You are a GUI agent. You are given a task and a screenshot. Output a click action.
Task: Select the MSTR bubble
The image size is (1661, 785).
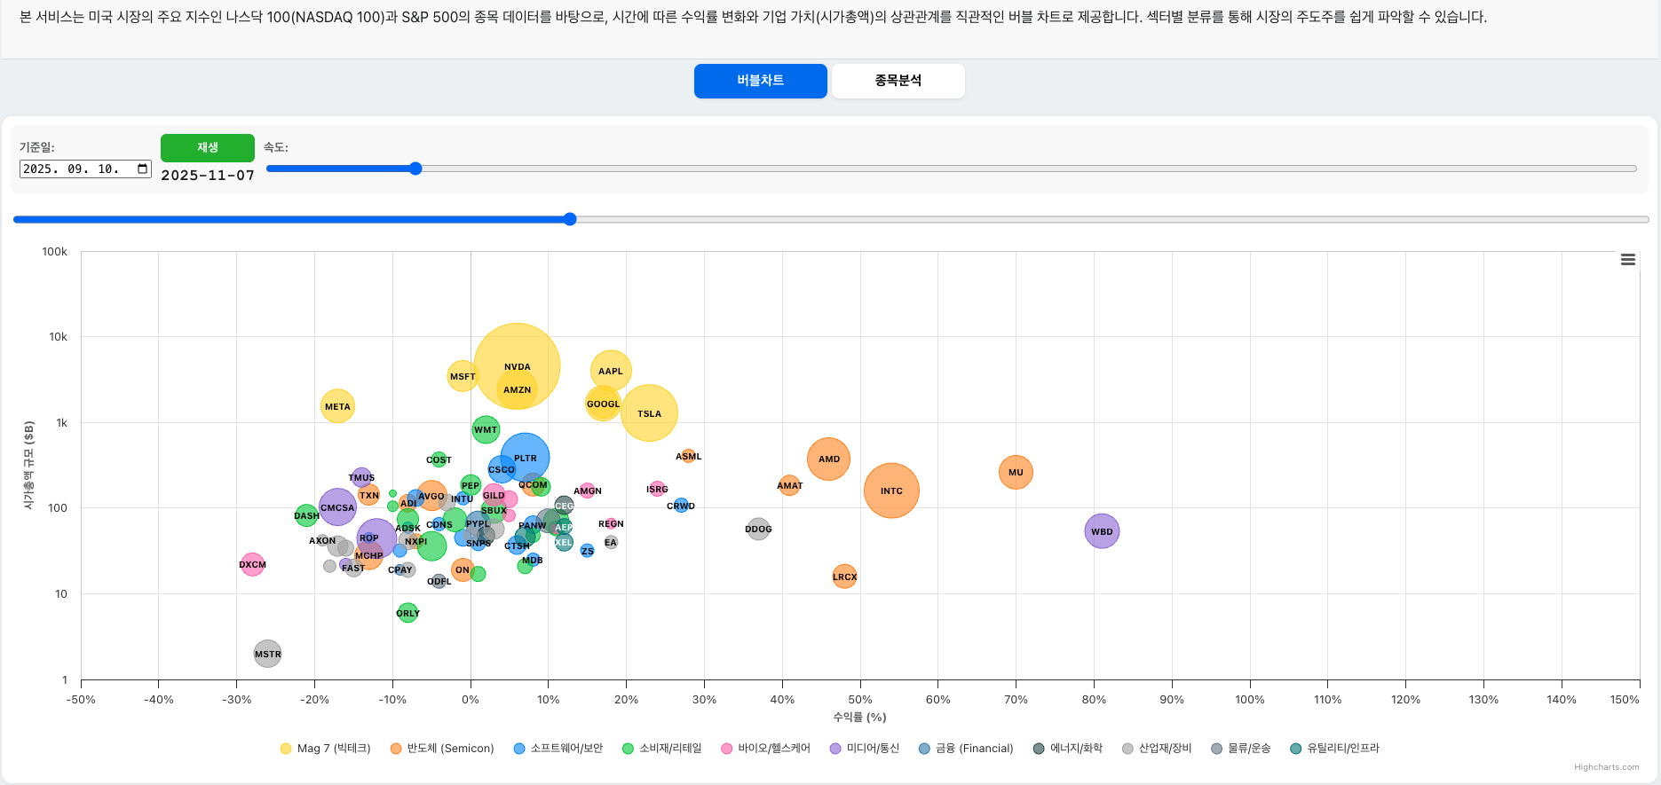(x=267, y=655)
